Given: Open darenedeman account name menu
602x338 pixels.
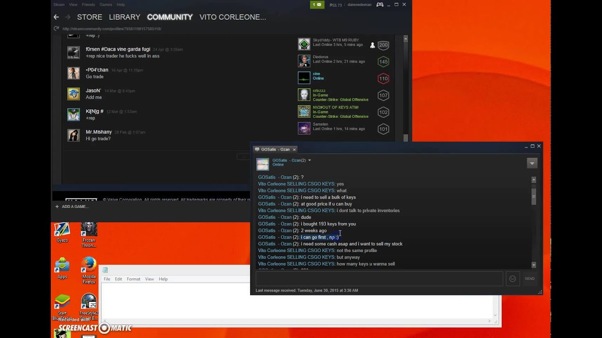Looking at the screenshot, I should pos(359,5).
